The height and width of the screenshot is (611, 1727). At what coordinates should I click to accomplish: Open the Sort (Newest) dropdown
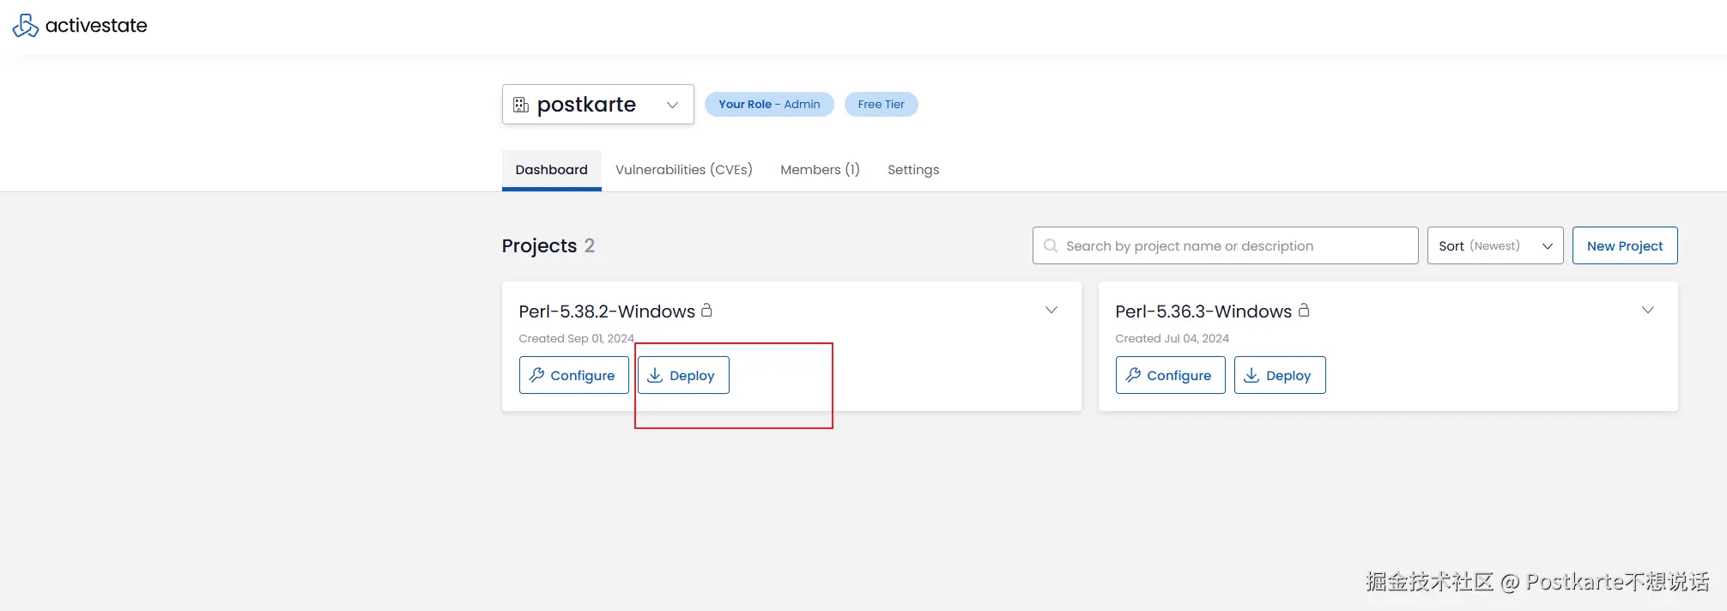point(1495,245)
